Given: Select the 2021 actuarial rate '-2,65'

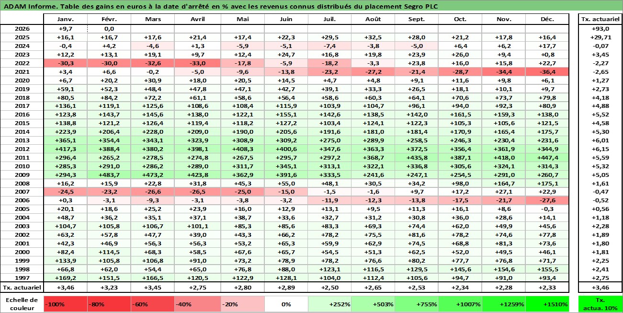Looking at the screenshot, I should click(x=600, y=72).
